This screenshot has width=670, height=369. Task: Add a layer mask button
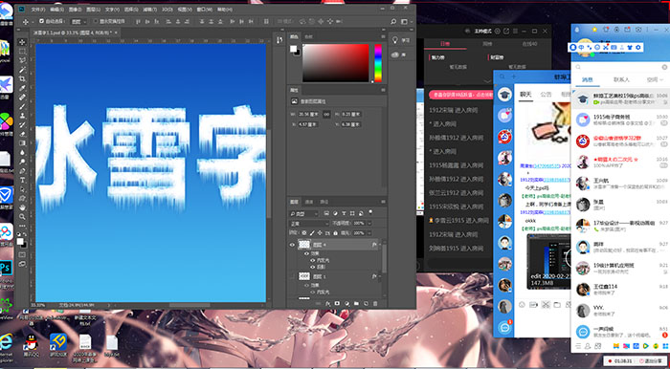click(x=337, y=303)
